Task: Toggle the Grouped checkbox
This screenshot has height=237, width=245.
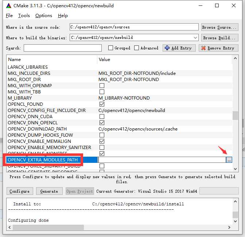Action: [x=110, y=48]
